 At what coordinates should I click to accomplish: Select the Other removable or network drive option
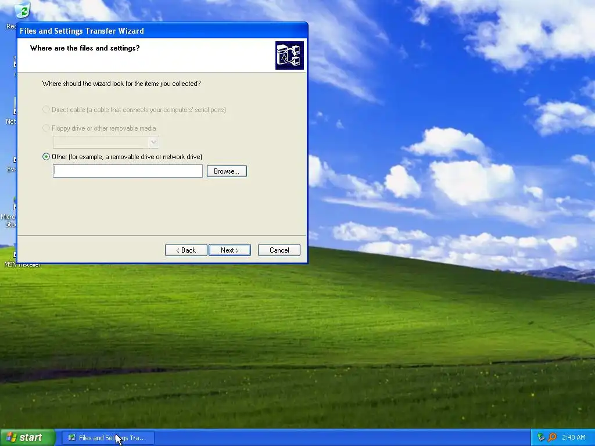[x=46, y=157]
